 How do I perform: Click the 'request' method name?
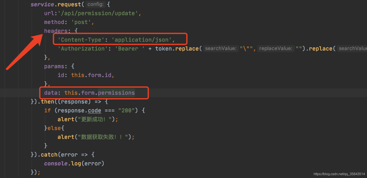pos(69,4)
